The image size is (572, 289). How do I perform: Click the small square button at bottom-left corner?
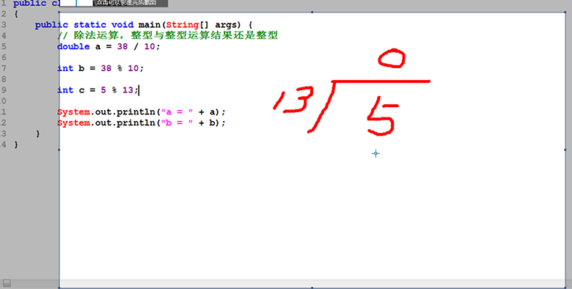coord(7,283)
